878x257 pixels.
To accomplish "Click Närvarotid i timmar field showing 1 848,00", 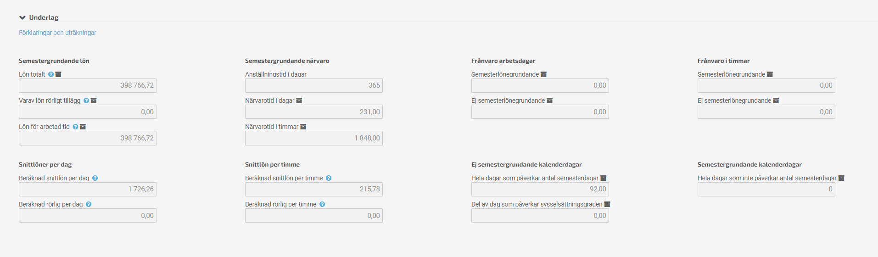I will [x=314, y=138].
